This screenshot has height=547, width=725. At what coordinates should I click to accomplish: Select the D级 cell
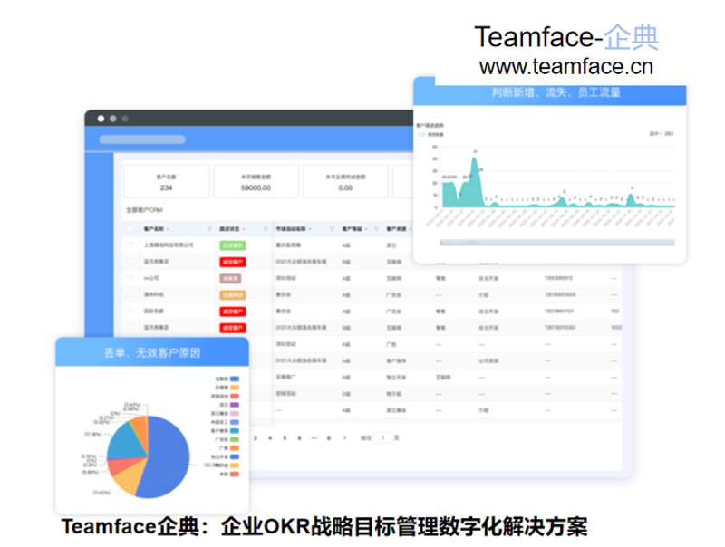pos(346,394)
